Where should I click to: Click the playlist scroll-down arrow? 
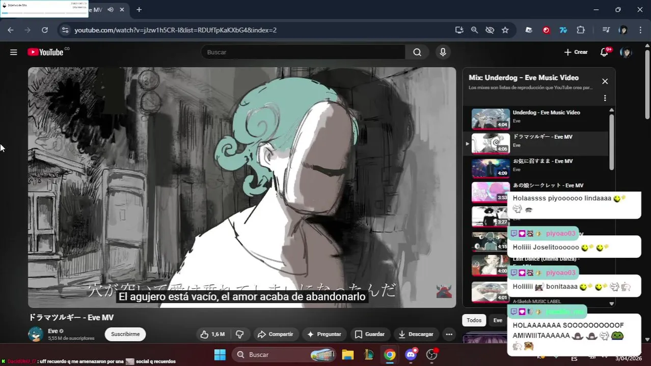tap(611, 303)
